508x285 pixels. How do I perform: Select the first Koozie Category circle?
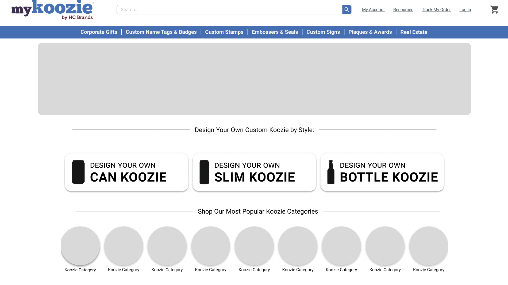[x=80, y=246]
